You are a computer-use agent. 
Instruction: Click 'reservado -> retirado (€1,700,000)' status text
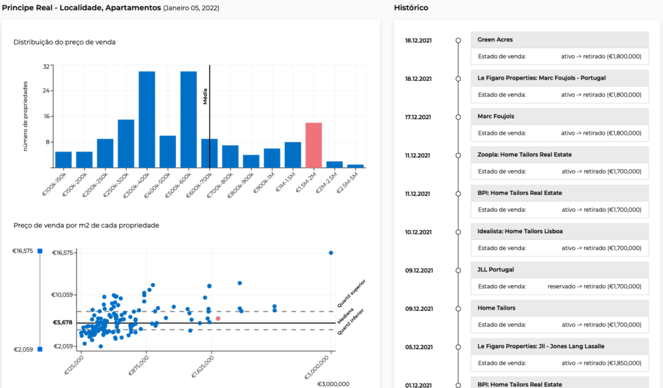pyautogui.click(x=594, y=286)
